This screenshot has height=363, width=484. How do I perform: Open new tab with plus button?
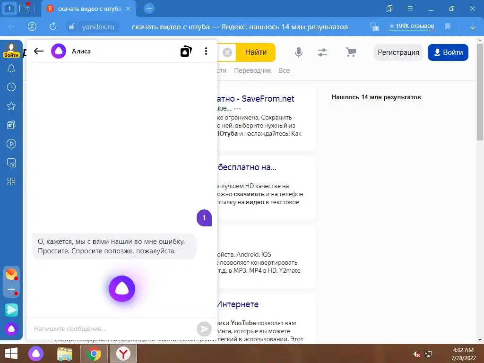click(x=149, y=9)
